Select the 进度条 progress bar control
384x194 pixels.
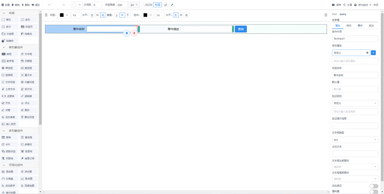pos(10,96)
